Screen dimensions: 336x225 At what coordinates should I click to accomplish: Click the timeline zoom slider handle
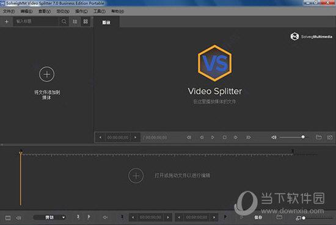(304, 218)
